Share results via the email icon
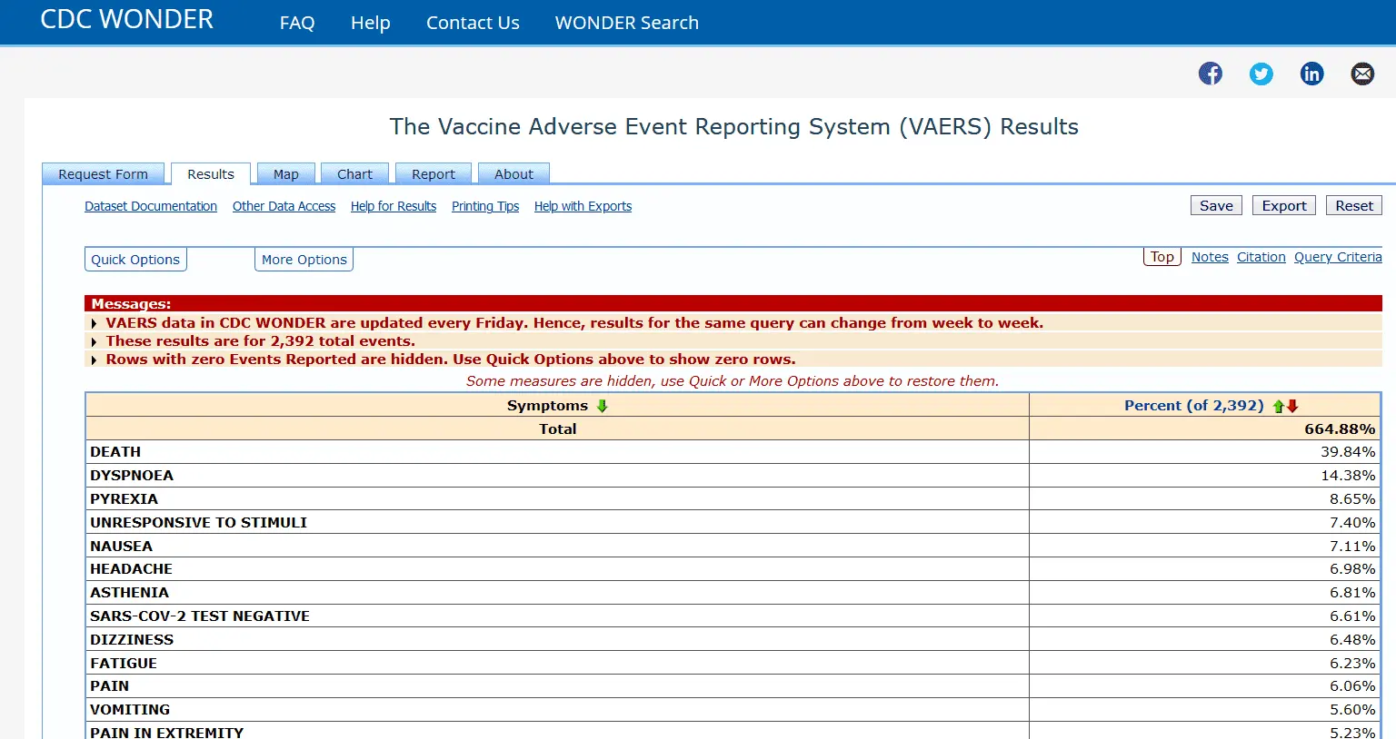 coord(1362,74)
